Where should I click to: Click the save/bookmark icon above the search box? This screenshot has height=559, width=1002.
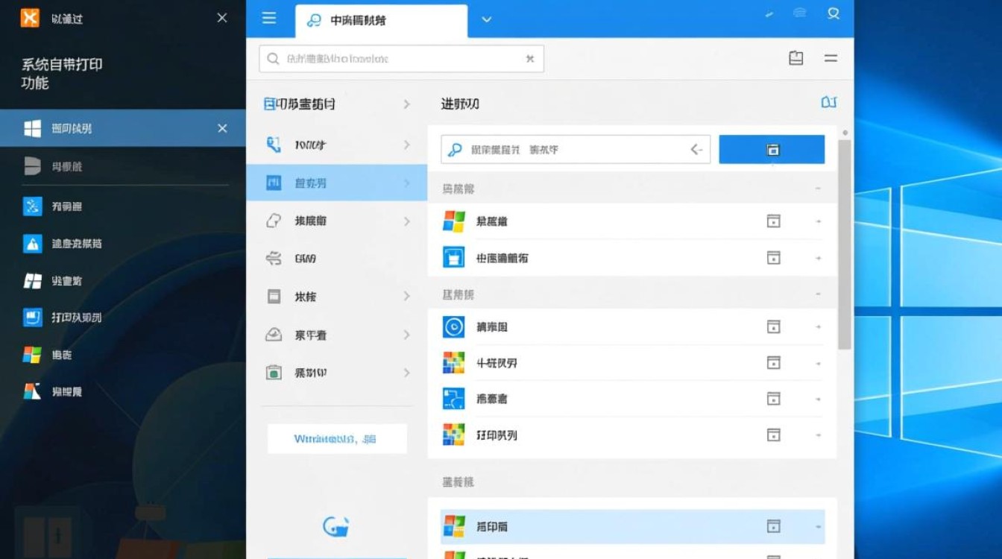click(x=796, y=57)
